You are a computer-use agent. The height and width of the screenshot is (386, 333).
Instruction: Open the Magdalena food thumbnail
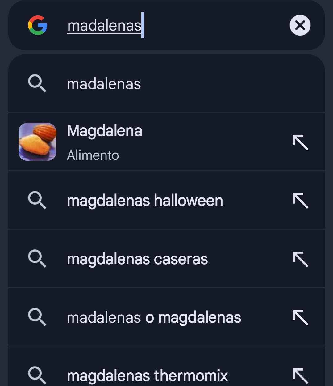click(x=37, y=142)
